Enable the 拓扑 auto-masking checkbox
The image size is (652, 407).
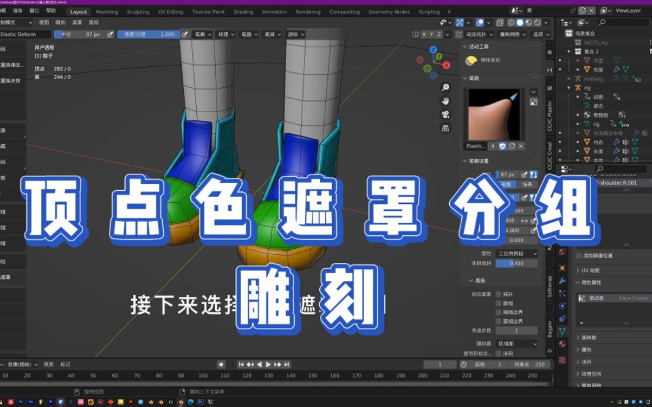pyautogui.click(x=498, y=294)
